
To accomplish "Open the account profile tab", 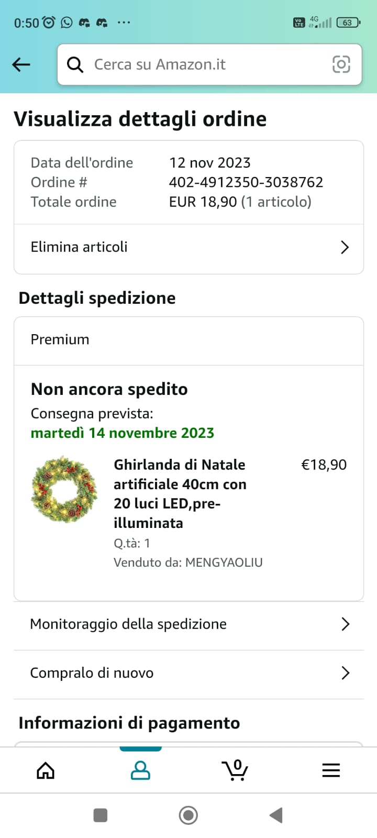I will [x=140, y=770].
